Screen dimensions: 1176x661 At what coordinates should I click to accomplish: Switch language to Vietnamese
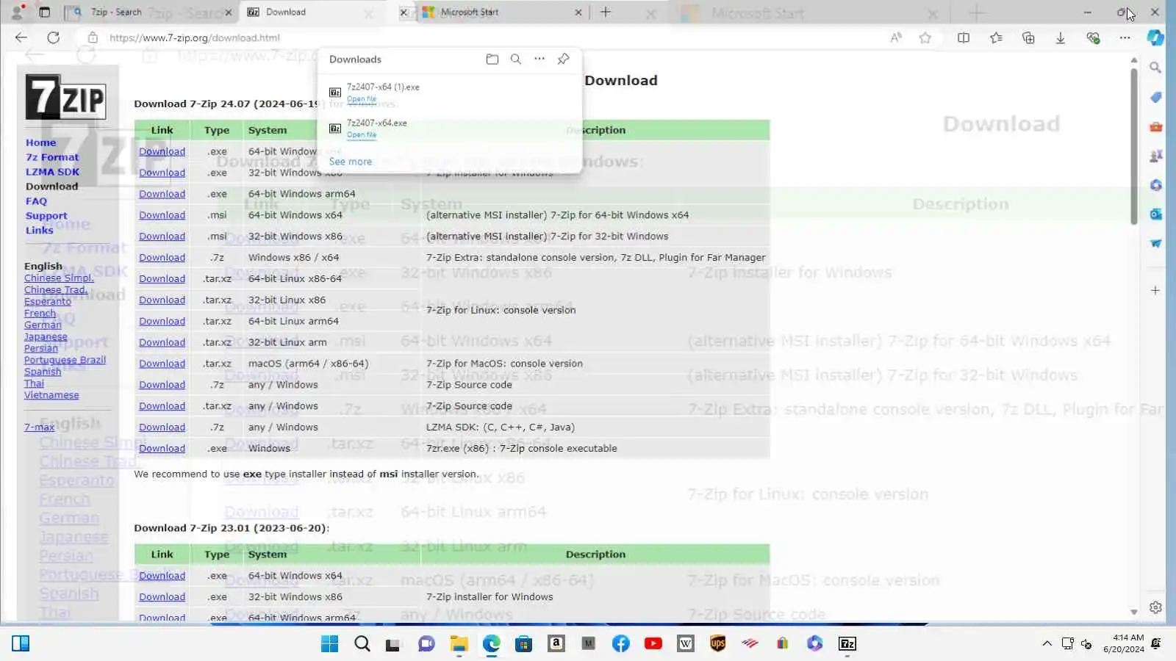pos(51,395)
